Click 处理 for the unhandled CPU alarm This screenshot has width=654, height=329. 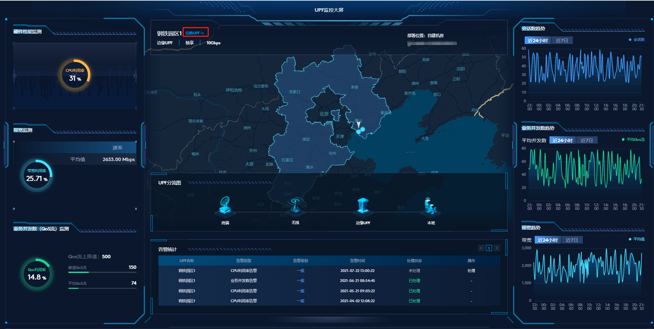pyautogui.click(x=471, y=271)
